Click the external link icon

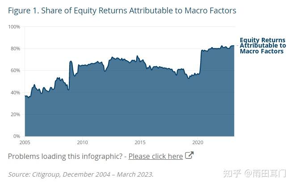pos(189,155)
